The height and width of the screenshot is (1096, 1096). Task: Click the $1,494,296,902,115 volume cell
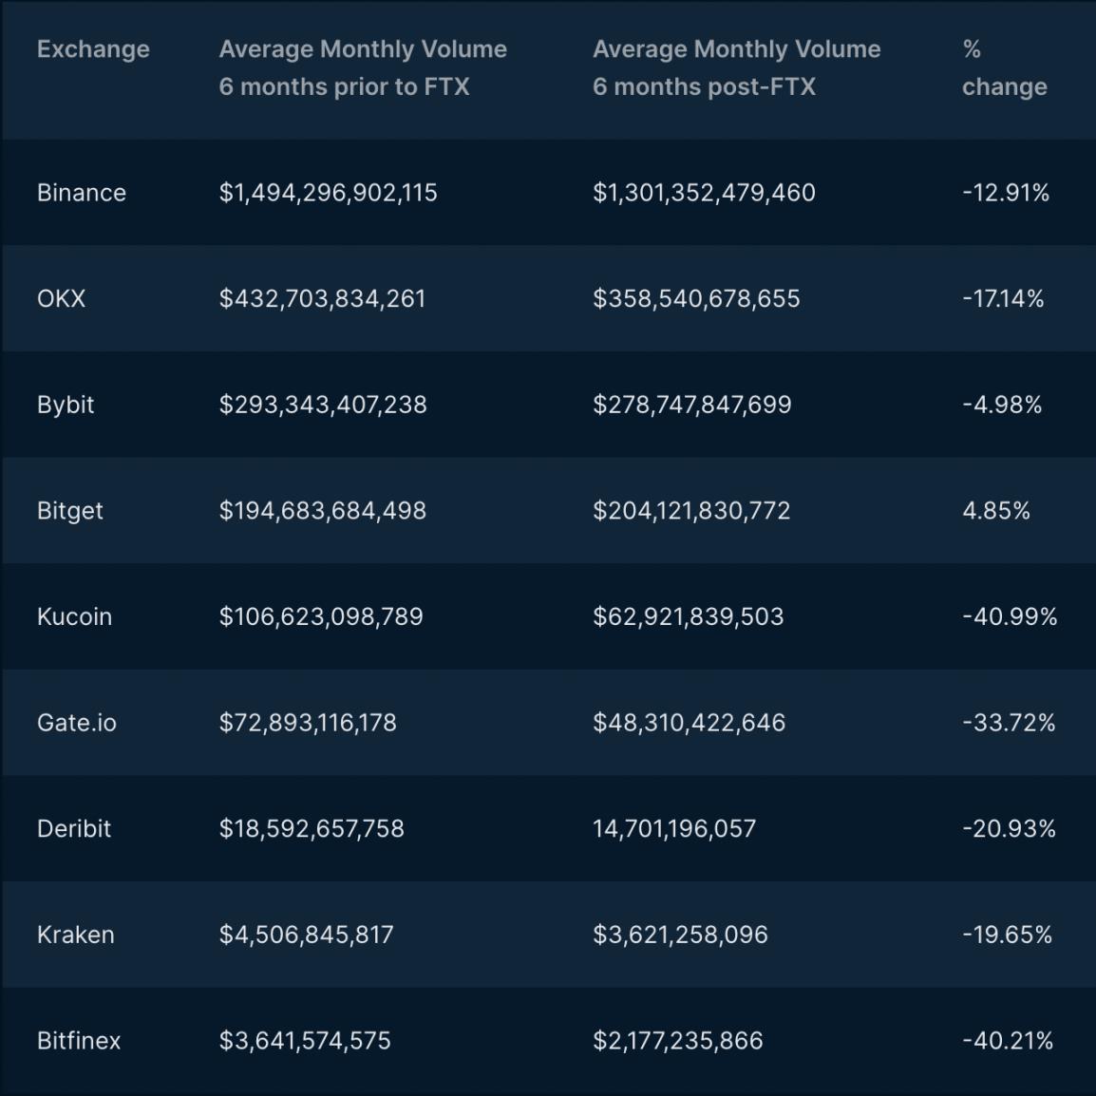click(x=329, y=193)
